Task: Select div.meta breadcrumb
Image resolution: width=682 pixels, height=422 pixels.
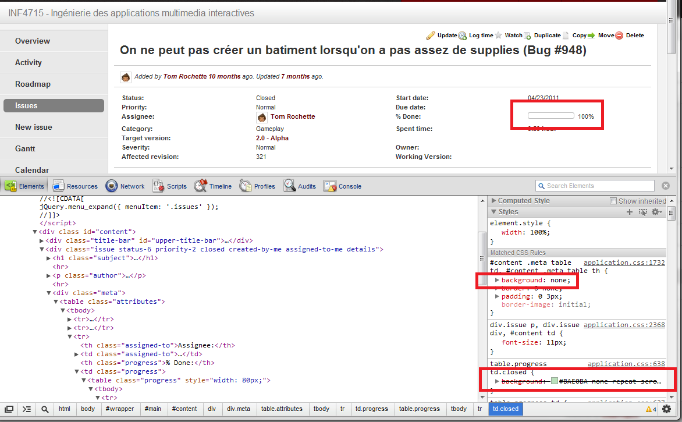Action: [239, 409]
